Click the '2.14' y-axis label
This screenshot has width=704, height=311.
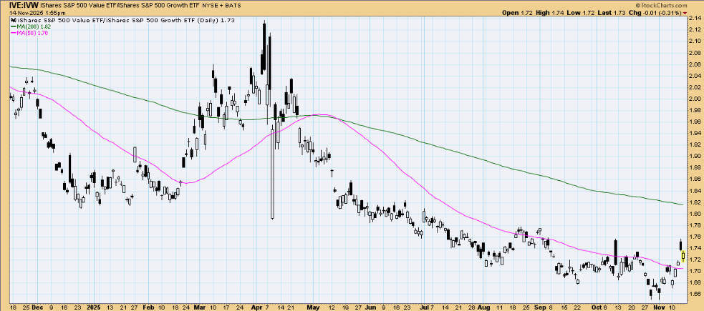pos(695,18)
